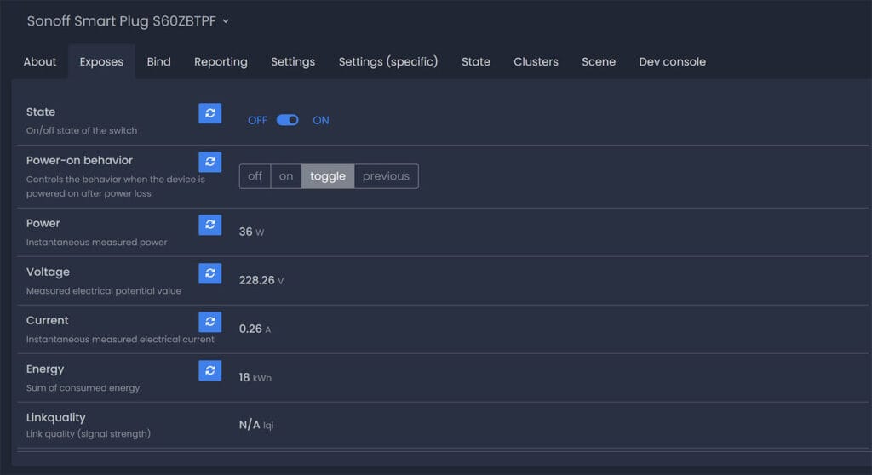This screenshot has height=475, width=872.
Task: Open the Dev console tab
Action: [673, 62]
